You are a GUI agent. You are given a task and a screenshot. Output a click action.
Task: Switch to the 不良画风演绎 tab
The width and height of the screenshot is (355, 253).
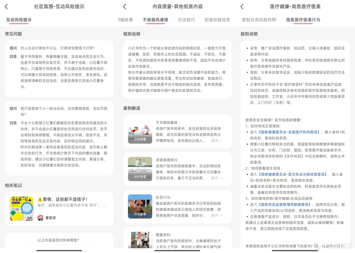pos(155,20)
